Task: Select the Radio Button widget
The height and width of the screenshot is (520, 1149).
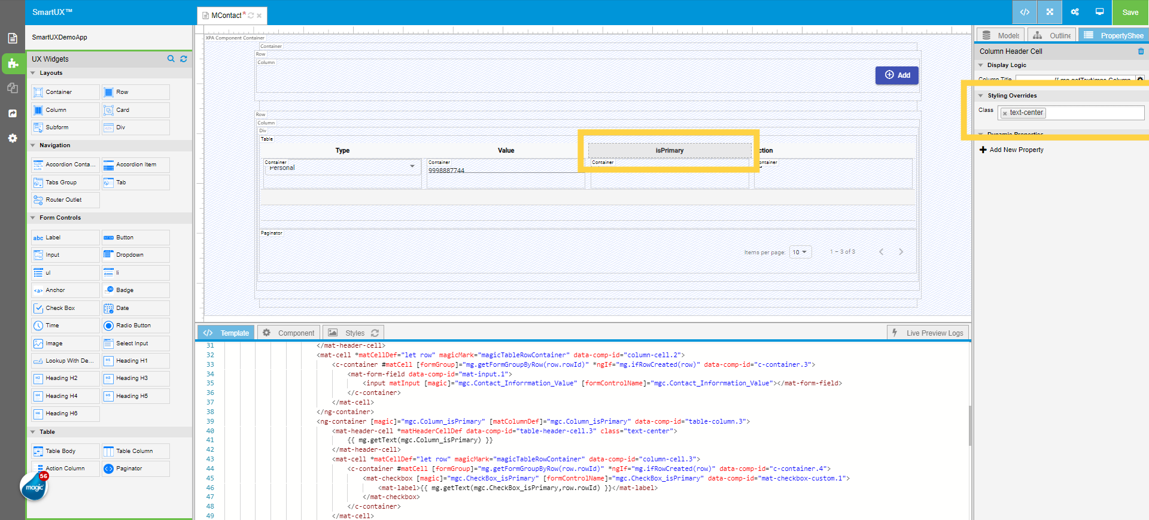Action: [x=135, y=326]
